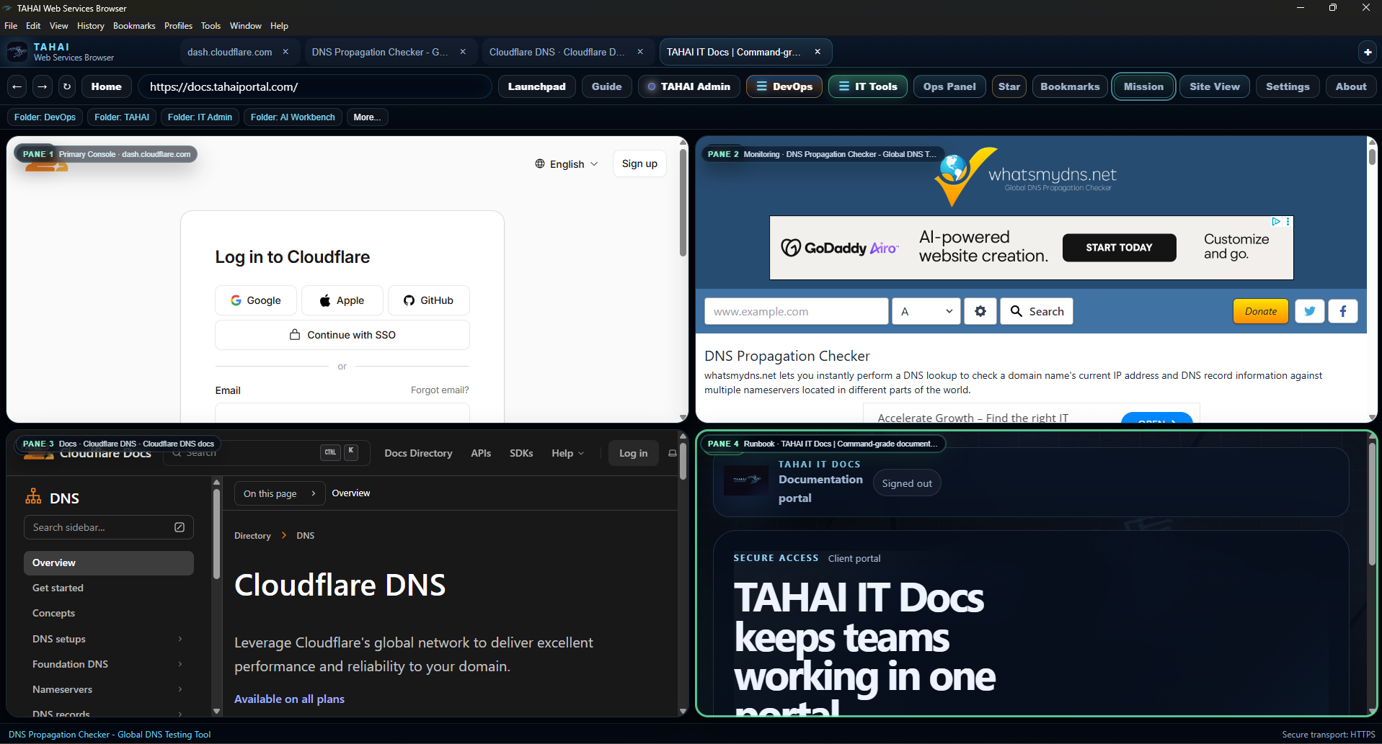The width and height of the screenshot is (1382, 744).
Task: Sign in with Apple button
Action: (x=342, y=300)
